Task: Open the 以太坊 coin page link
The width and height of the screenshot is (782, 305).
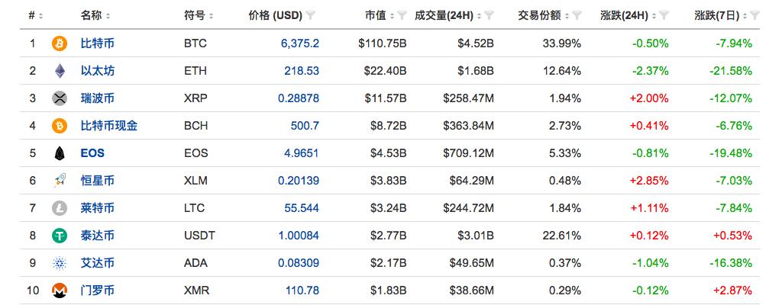Action: pos(97,71)
